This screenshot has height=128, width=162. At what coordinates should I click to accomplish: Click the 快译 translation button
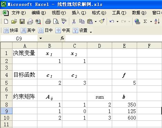coord(11,30)
